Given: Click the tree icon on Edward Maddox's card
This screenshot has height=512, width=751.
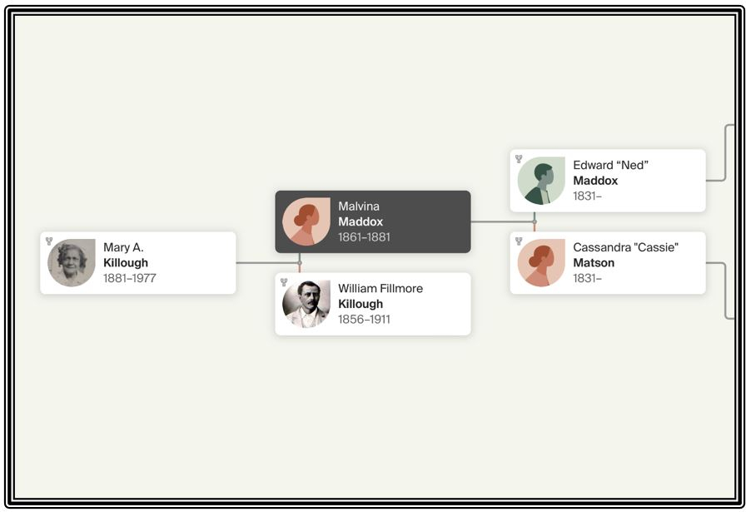Looking at the screenshot, I should tap(519, 159).
